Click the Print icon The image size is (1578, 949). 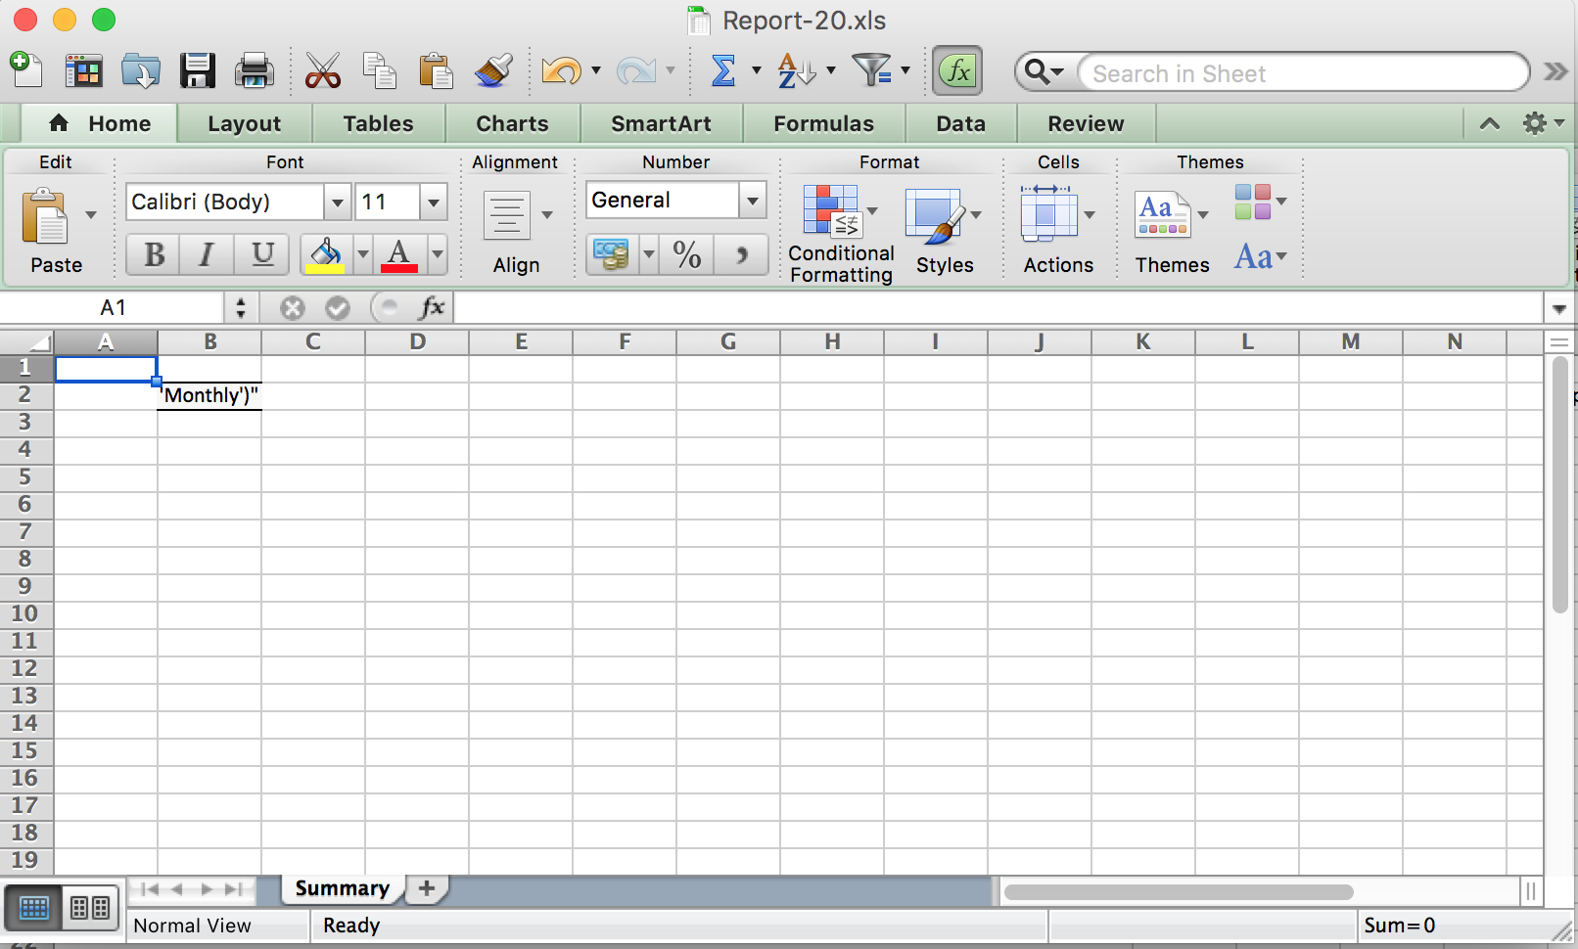click(254, 70)
